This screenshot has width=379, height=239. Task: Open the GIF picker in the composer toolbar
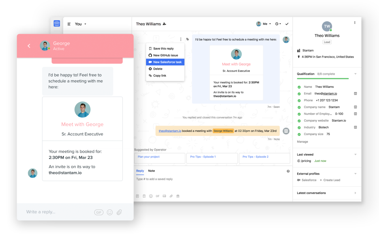point(158,196)
